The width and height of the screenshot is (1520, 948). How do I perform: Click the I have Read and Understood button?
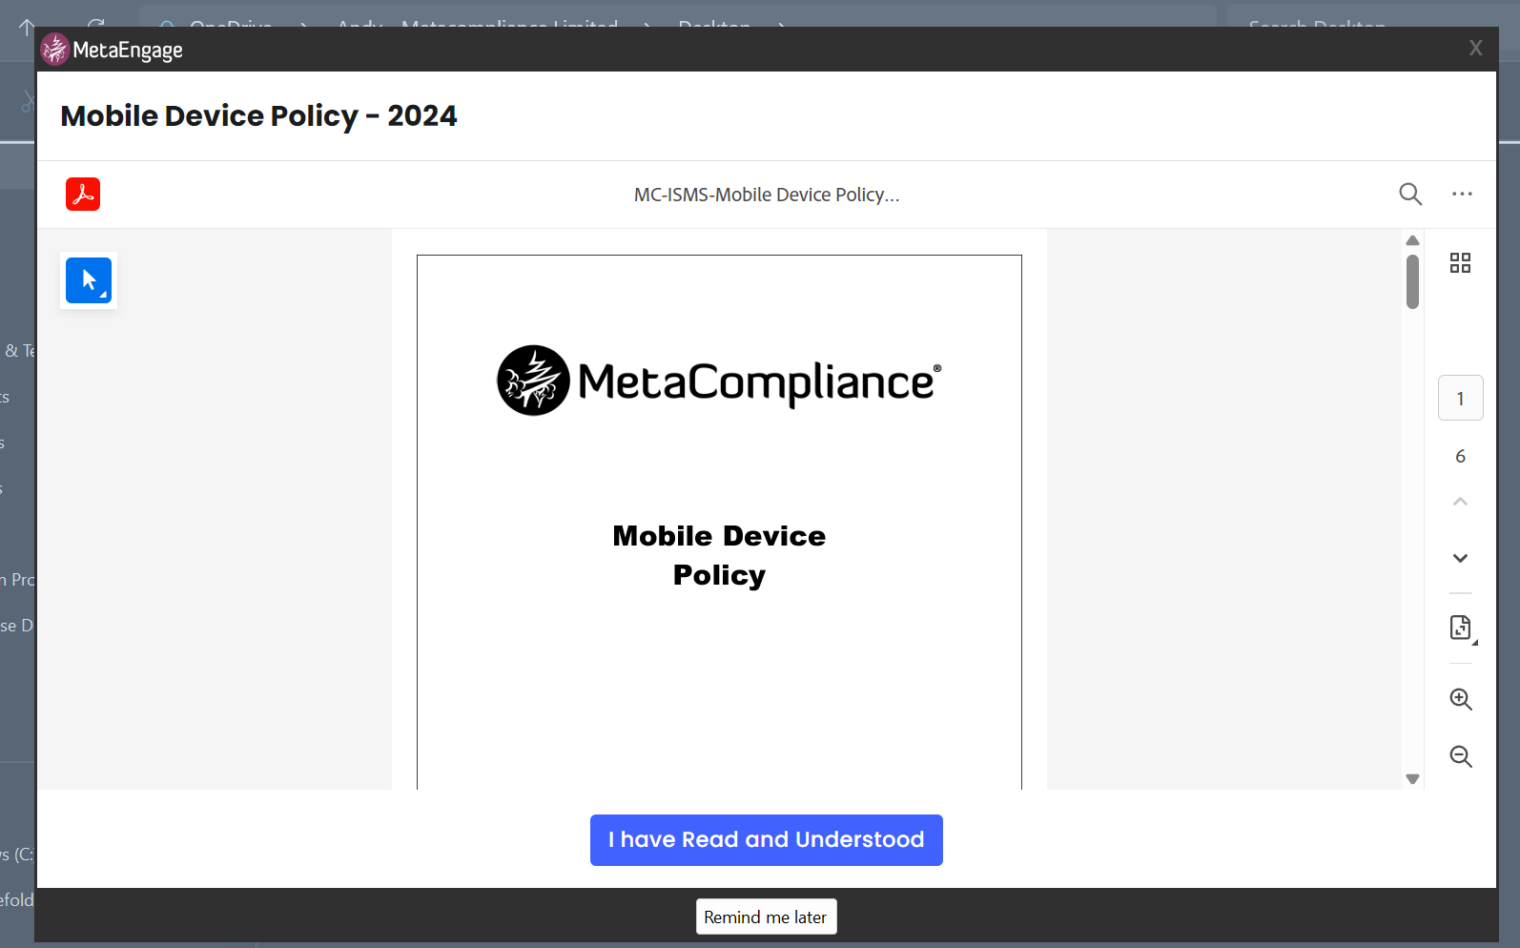(x=767, y=840)
